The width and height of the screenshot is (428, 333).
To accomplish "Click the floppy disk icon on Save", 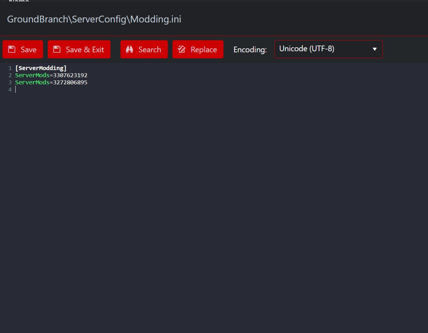I will (x=12, y=49).
